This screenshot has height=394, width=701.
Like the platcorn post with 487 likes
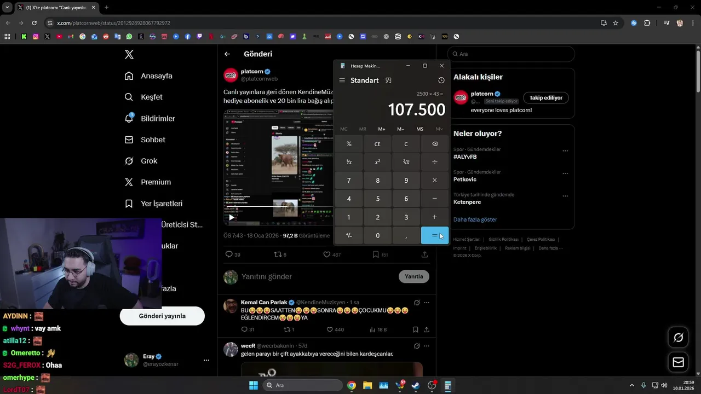332,254
